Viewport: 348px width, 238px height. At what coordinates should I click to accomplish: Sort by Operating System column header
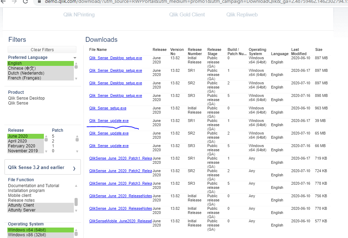coord(257,52)
